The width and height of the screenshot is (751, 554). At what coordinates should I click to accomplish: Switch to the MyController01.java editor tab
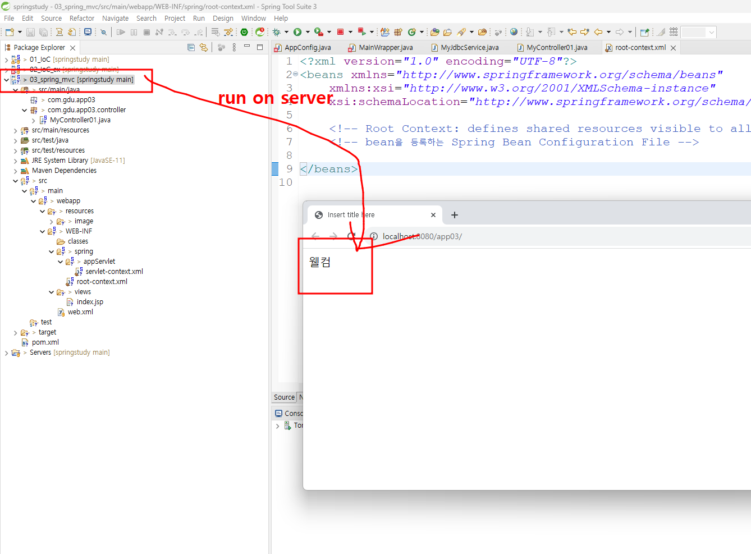click(x=552, y=48)
